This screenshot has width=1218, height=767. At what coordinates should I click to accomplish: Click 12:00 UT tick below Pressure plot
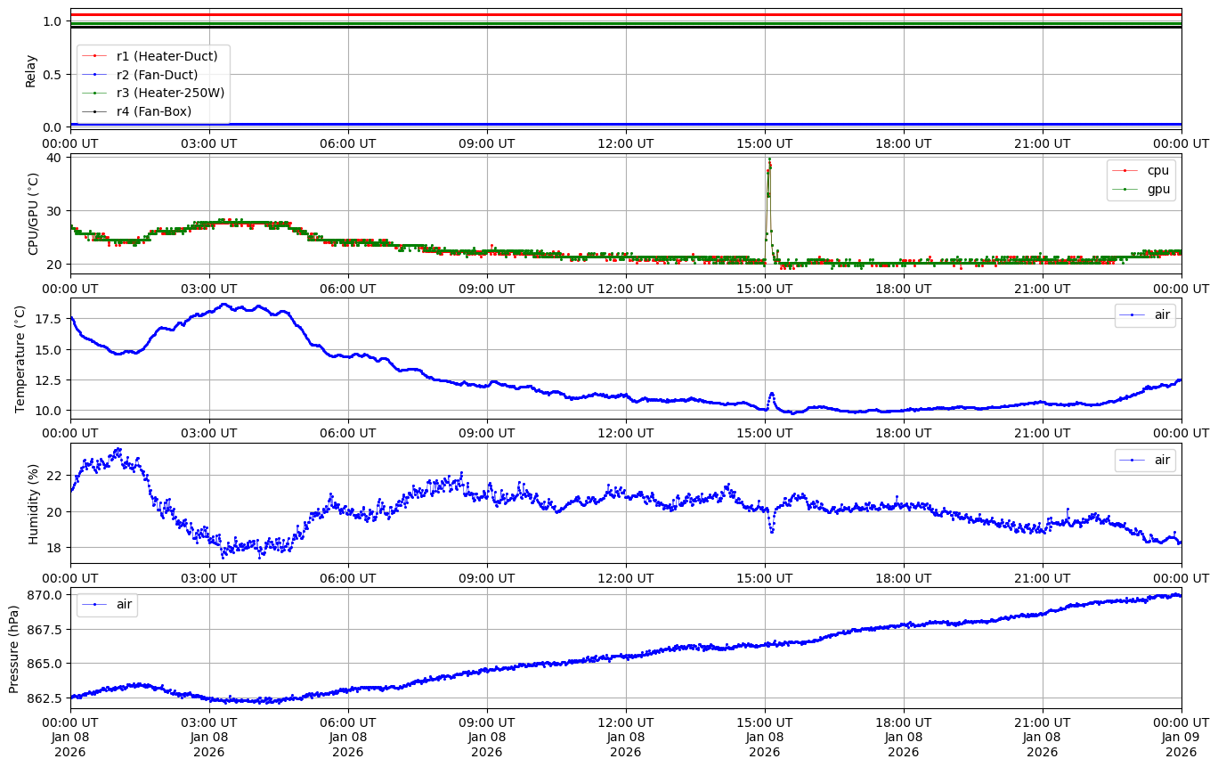[x=625, y=720]
